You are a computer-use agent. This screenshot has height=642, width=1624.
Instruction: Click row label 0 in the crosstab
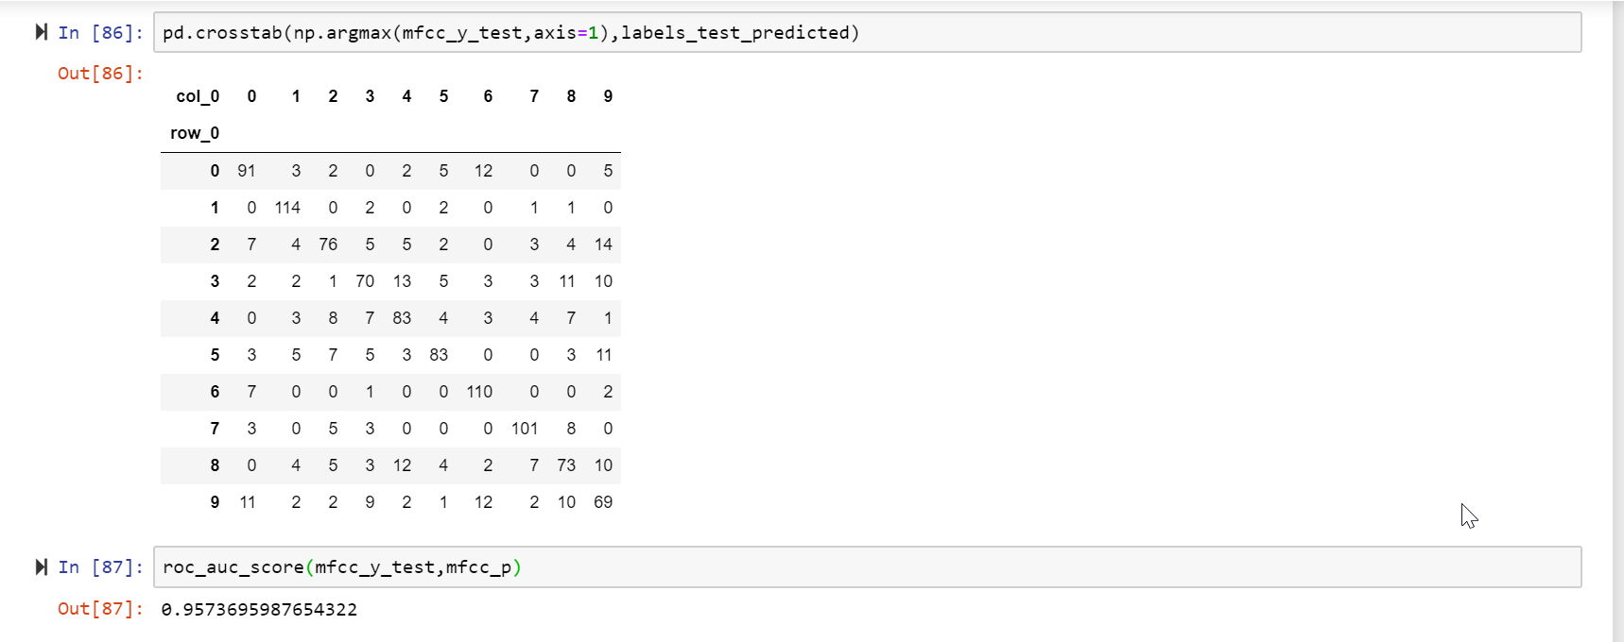click(x=215, y=171)
